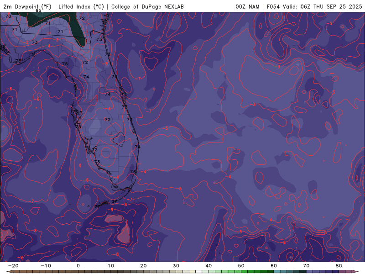Click the "65" dewpoint value below the title

pyautogui.click(x=38, y=11)
